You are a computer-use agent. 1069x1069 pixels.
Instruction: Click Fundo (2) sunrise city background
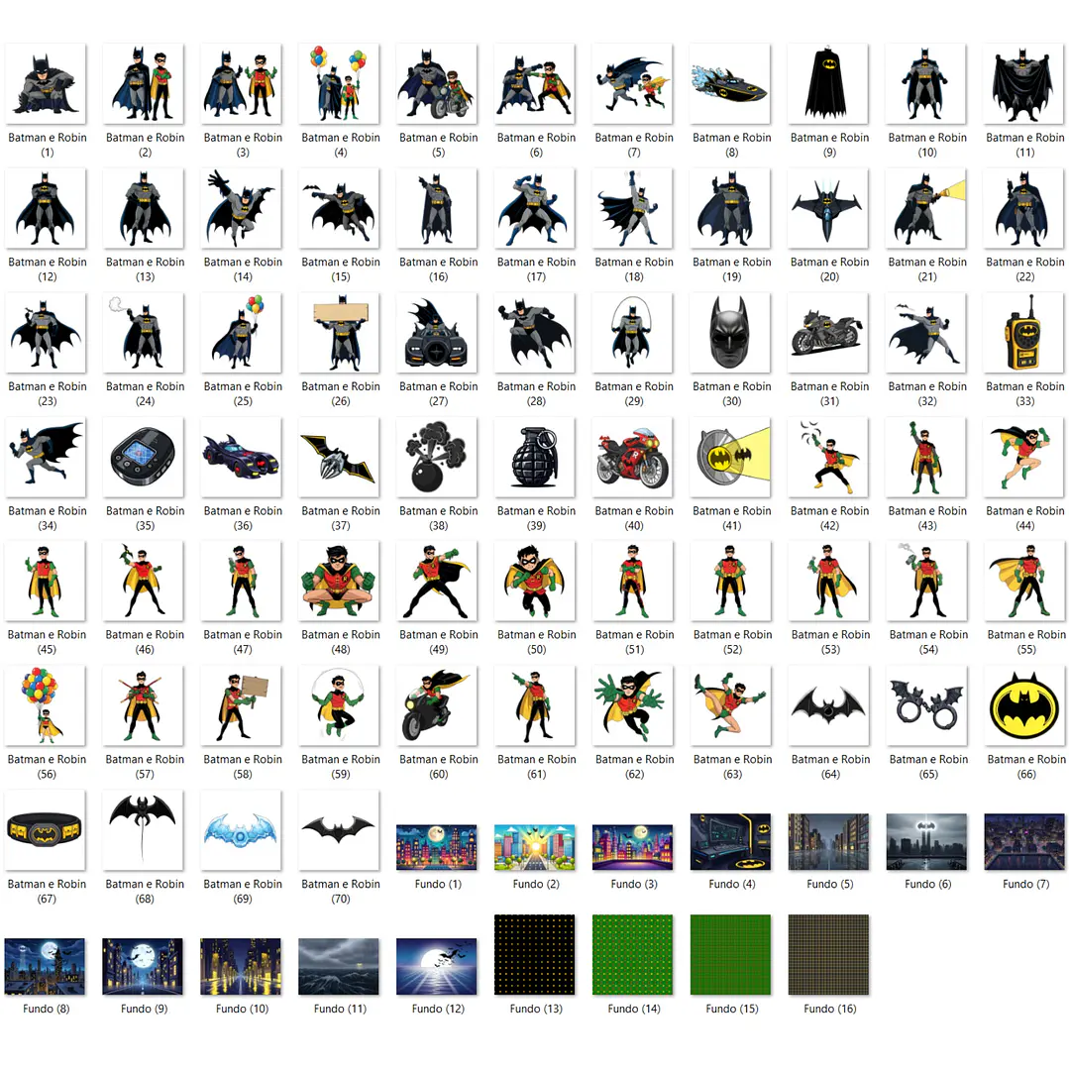point(535,847)
